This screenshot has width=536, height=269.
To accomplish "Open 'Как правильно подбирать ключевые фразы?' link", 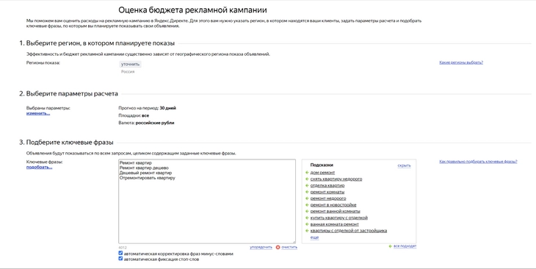I will tap(478, 162).
